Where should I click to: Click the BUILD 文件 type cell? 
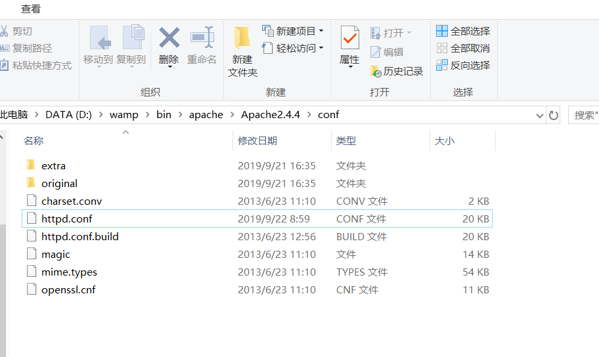click(x=361, y=236)
